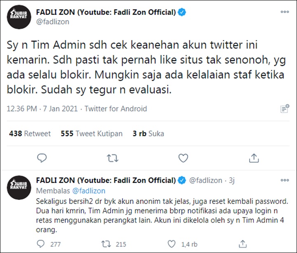297x253 pixels.
Task: View the 438 Retweet list
Action: coord(30,134)
